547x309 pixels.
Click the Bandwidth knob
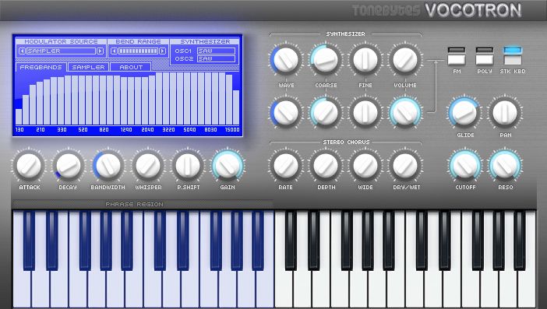click(108, 166)
